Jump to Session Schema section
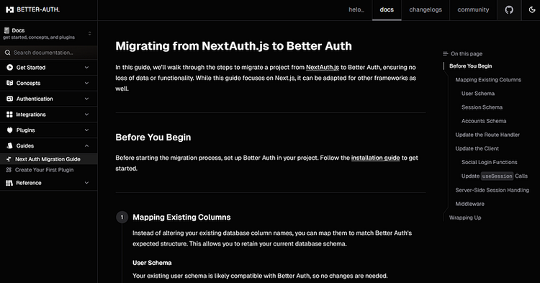Screen dimensions: 540x283 pyautogui.click(x=482, y=107)
